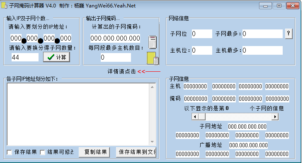Click the 广播地址 dotted address field
Viewport: 303px width, 163px height.
click(248, 145)
